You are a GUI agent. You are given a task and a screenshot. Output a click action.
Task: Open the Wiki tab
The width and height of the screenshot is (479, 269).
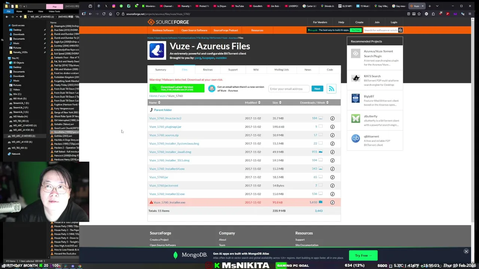[x=256, y=69]
